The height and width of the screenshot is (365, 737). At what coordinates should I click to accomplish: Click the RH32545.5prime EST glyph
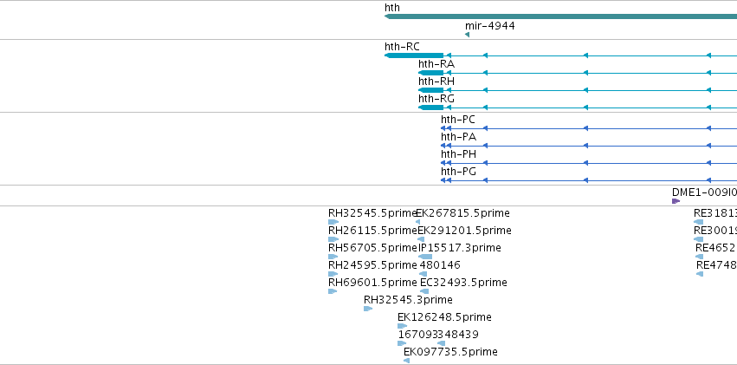(333, 222)
